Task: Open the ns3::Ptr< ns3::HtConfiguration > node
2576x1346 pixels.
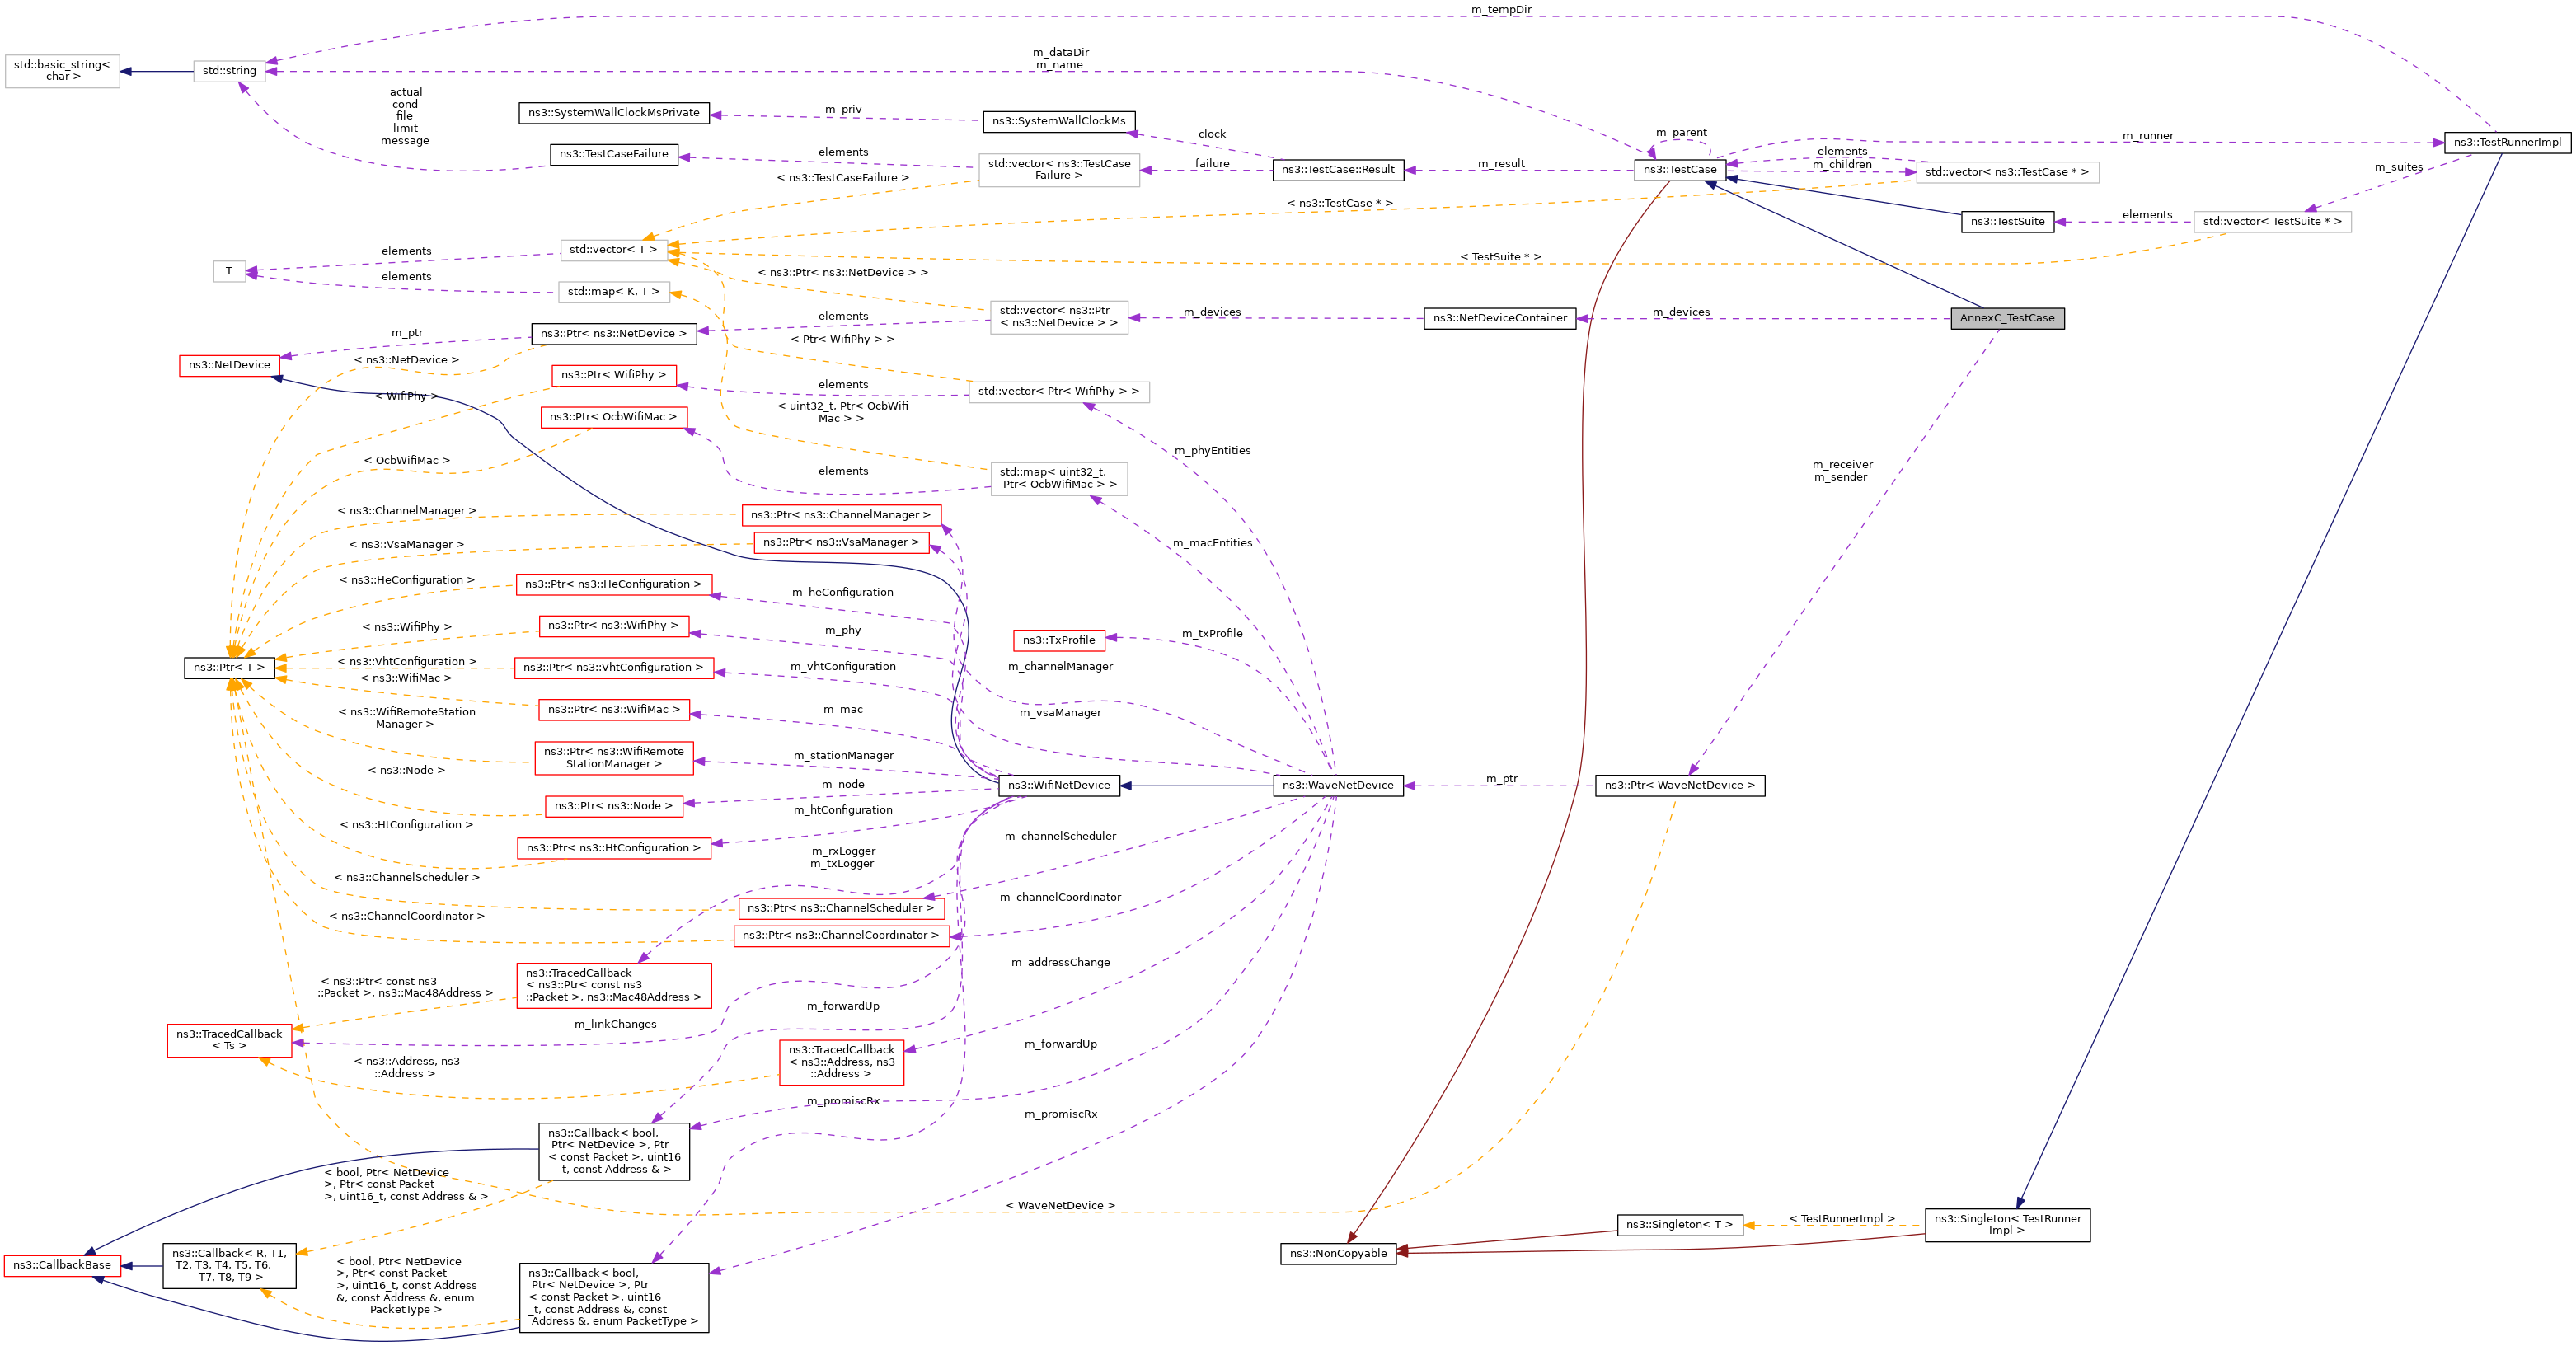Action: pos(613,848)
